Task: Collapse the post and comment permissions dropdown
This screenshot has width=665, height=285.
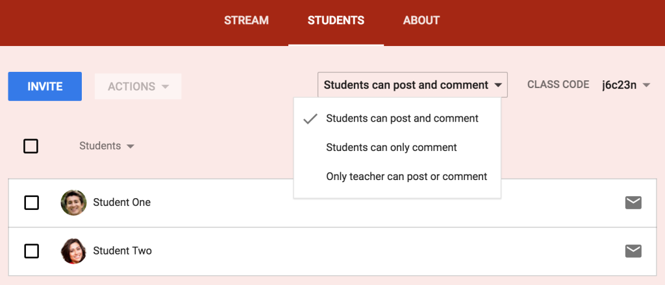Action: (412, 85)
